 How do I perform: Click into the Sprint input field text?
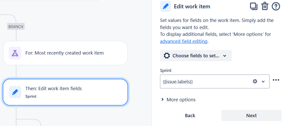[202, 81]
